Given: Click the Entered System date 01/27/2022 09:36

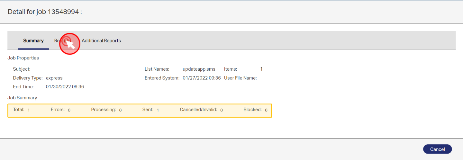Looking at the screenshot, I should click(202, 78).
